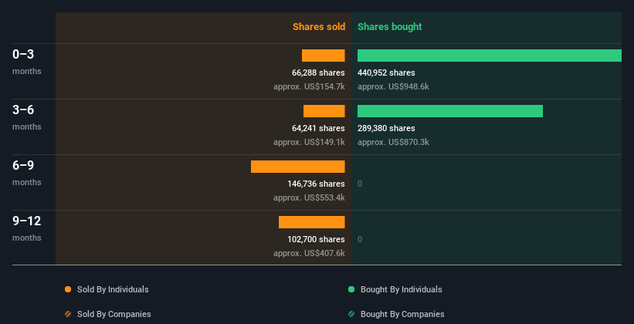Select the 3–6 months green bought bar
The height and width of the screenshot is (324, 634).
coord(450,111)
